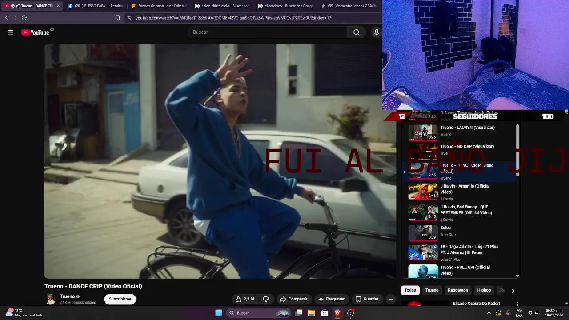This screenshot has width=569, height=320.
Task: Click the playlist panel scrollbar
Action: pyautogui.click(x=517, y=151)
